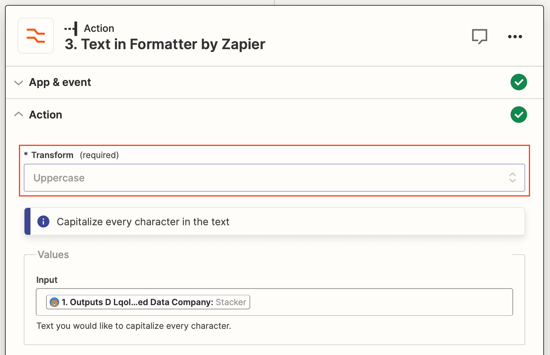Click the 'Action' section header text
This screenshot has width=550, height=355.
(45, 114)
